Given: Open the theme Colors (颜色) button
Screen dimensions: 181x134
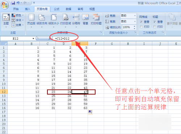Looking at the screenshot, I should (x=18, y=15).
